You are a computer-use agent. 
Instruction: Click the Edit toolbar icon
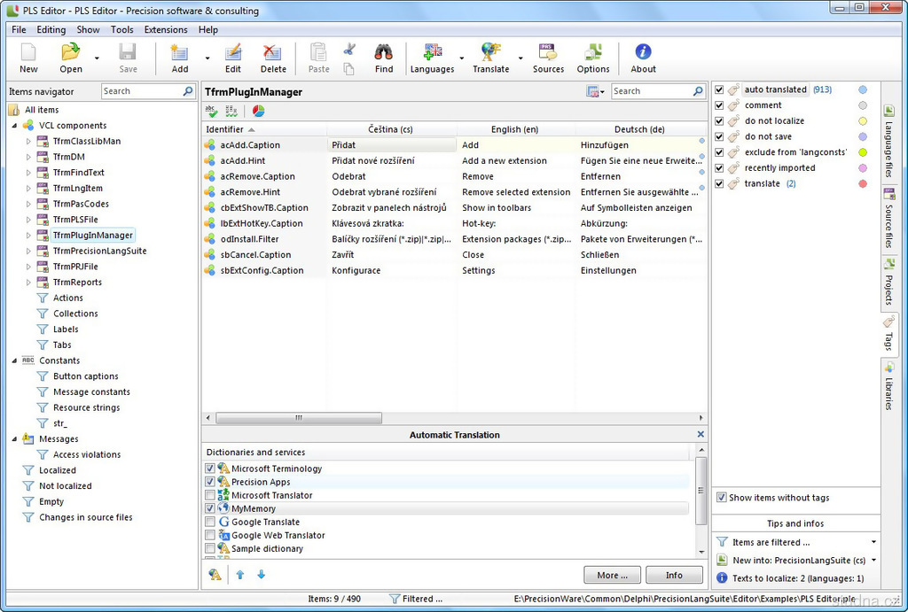(x=232, y=54)
